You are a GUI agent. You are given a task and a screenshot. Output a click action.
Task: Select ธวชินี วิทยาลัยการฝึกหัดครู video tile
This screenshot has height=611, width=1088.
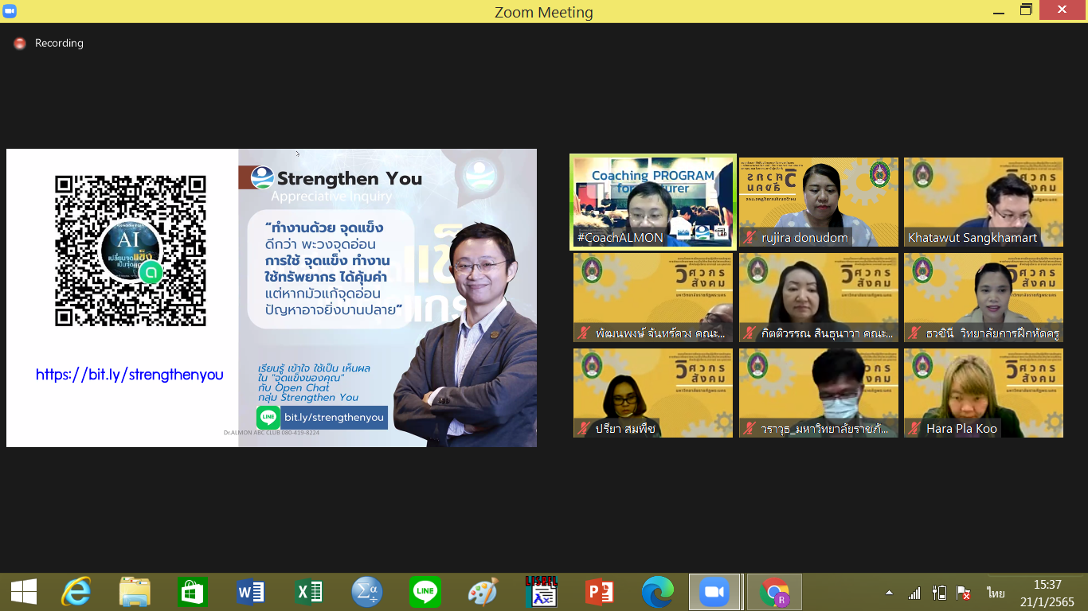[x=984, y=298]
